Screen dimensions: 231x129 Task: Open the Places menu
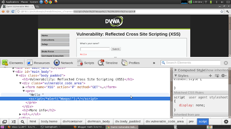[x=24, y=2]
